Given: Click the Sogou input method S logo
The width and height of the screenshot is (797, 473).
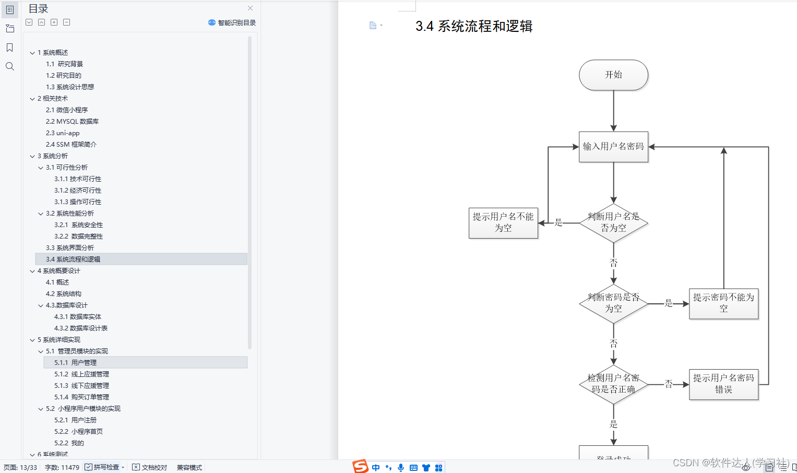Looking at the screenshot, I should pos(361,466).
